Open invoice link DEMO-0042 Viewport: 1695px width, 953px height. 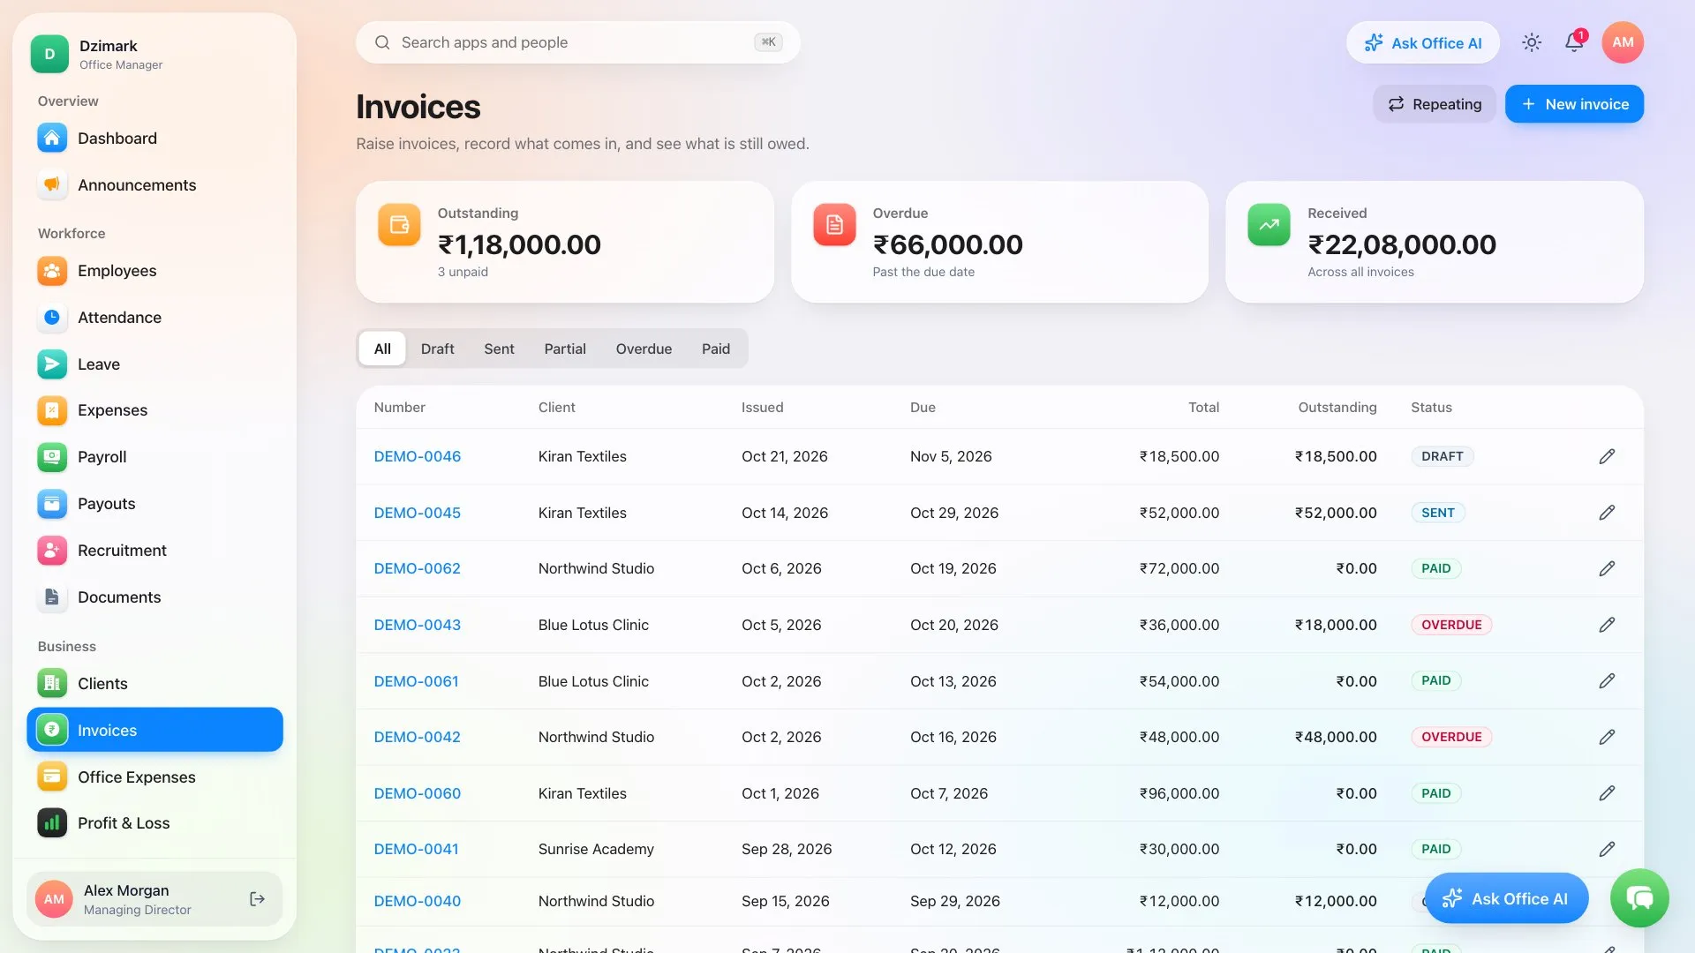(x=417, y=737)
